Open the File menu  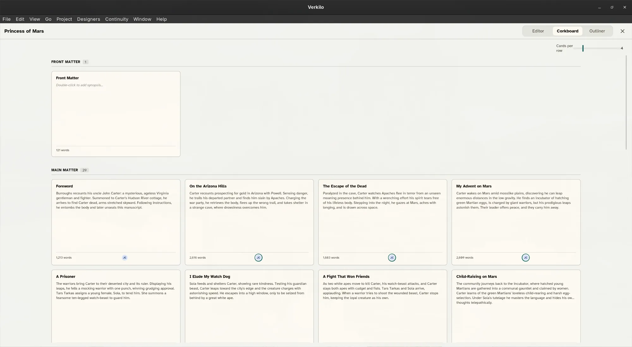(7, 19)
